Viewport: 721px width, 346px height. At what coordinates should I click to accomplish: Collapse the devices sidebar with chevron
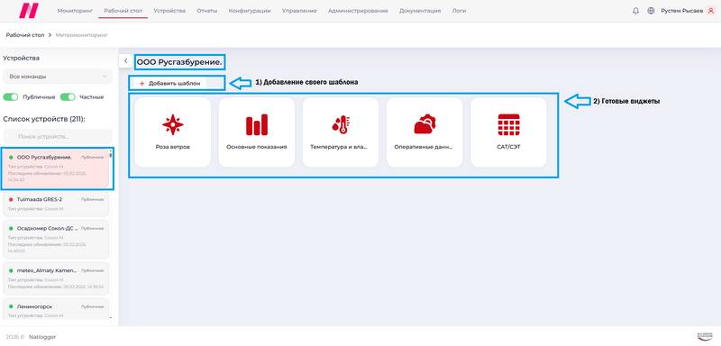(125, 60)
